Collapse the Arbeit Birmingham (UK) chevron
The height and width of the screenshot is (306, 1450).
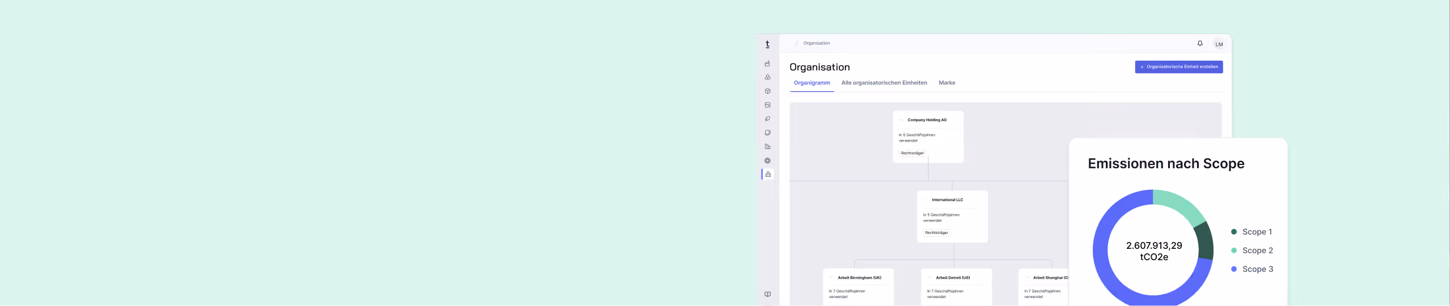832,278
